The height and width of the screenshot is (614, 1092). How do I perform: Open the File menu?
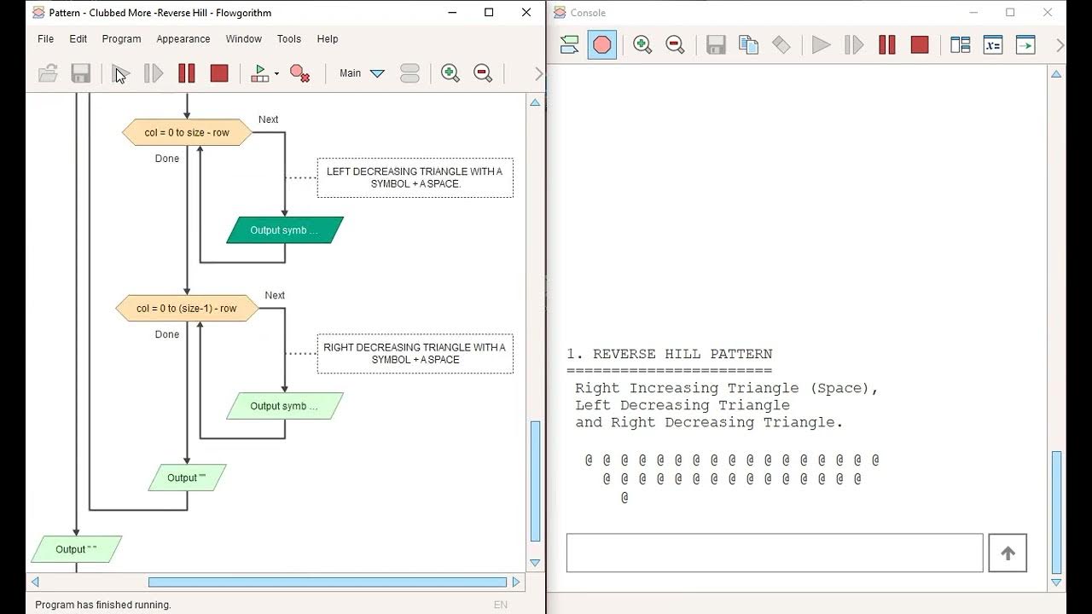pyautogui.click(x=46, y=39)
